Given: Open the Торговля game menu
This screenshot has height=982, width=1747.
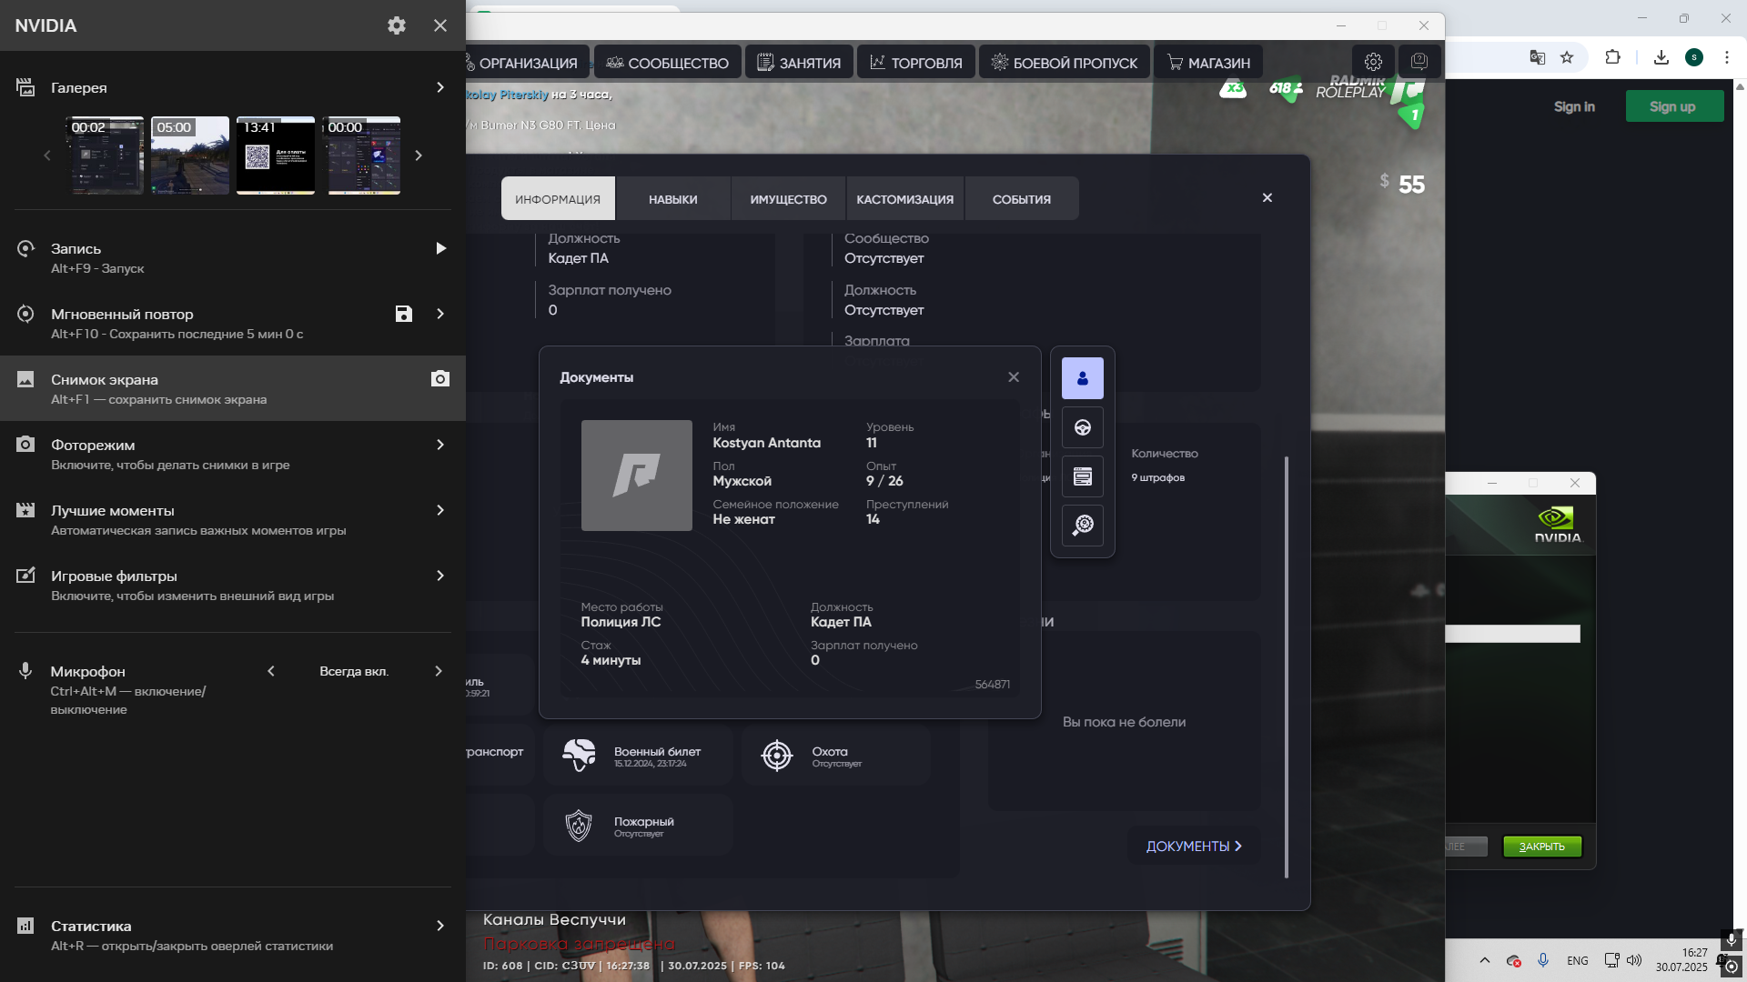Looking at the screenshot, I should click(x=916, y=63).
